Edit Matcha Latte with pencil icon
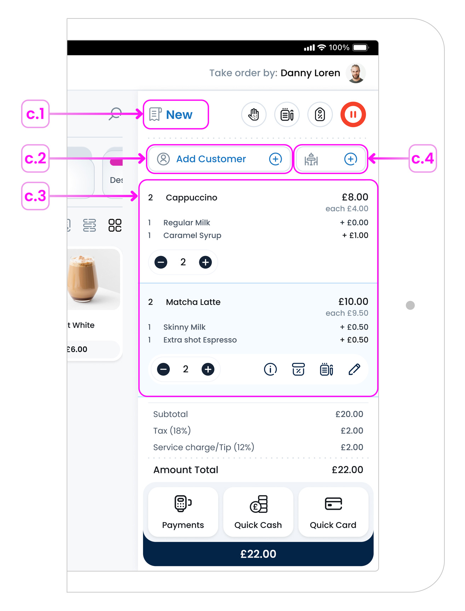This screenshot has width=465, height=611. coord(354,369)
